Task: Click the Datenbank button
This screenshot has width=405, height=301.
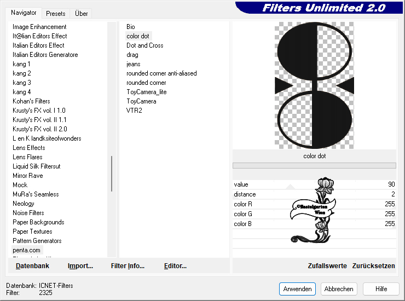Action: 32,266
